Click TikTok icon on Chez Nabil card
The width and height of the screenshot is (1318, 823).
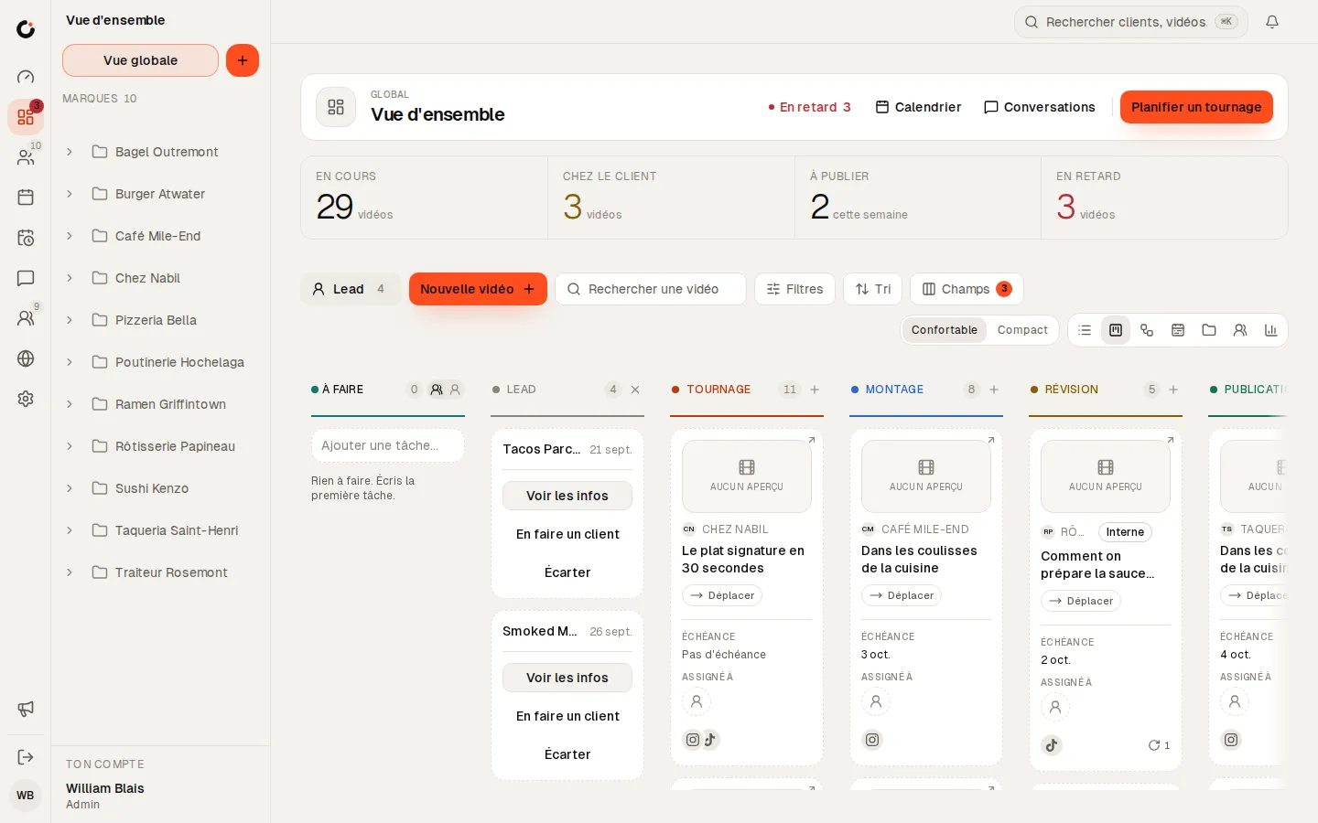(710, 740)
